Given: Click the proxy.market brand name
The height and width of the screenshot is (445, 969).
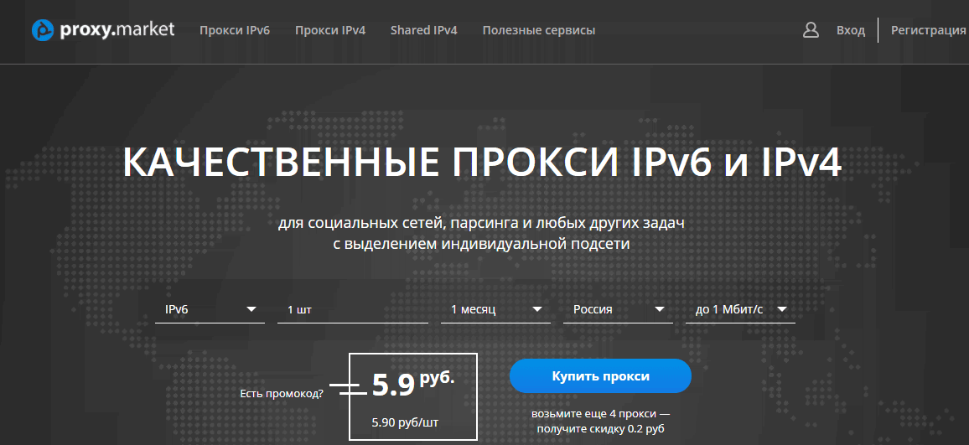Looking at the screenshot, I should click(117, 29).
